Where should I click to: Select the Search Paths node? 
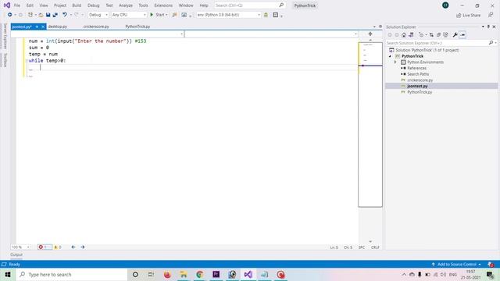418,74
